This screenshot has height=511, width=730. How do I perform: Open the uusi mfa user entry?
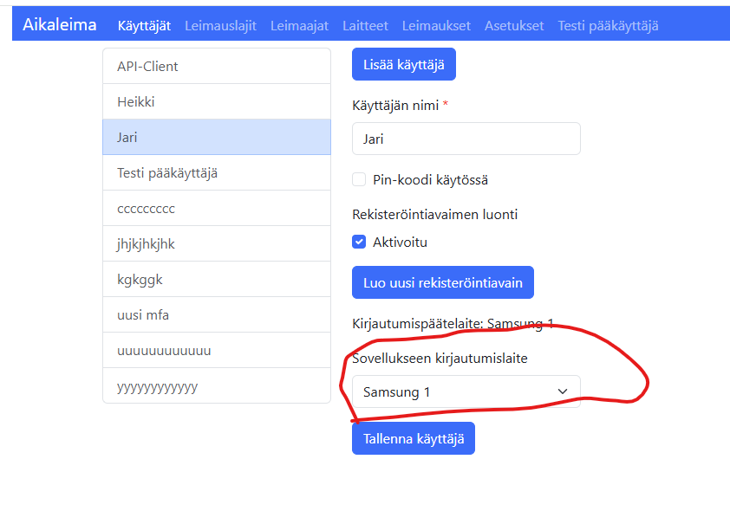(217, 314)
